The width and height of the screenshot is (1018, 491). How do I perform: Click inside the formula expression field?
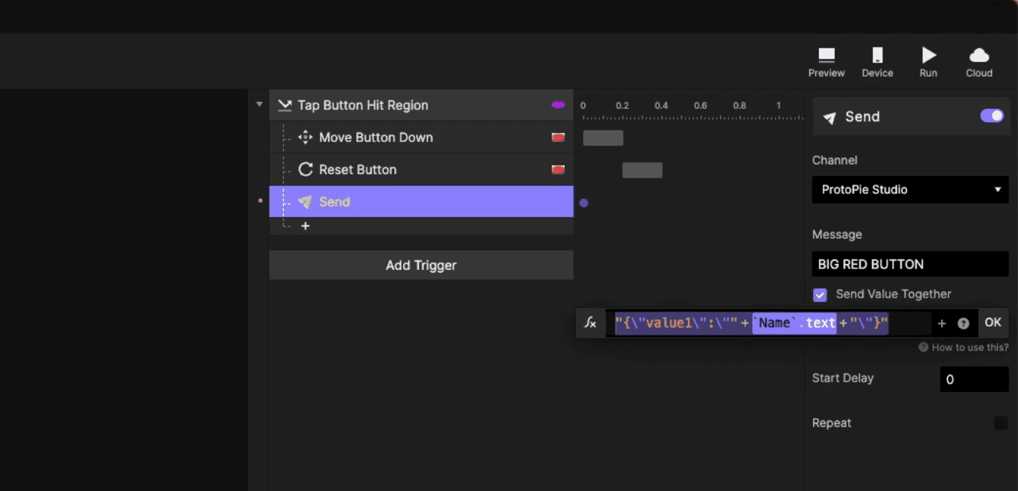pyautogui.click(x=768, y=323)
